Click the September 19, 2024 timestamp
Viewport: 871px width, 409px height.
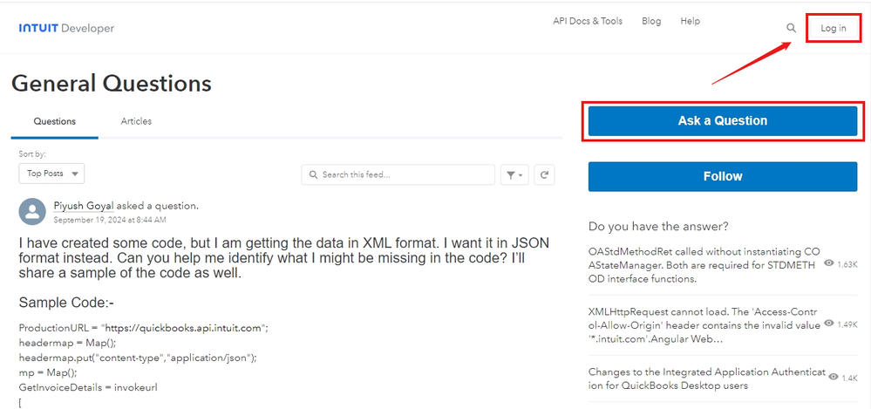coord(110,220)
